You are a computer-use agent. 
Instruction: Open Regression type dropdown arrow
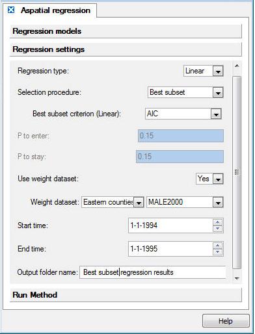218,71
